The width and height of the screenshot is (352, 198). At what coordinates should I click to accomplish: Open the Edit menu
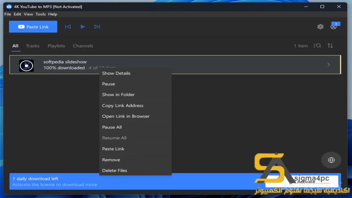point(17,14)
